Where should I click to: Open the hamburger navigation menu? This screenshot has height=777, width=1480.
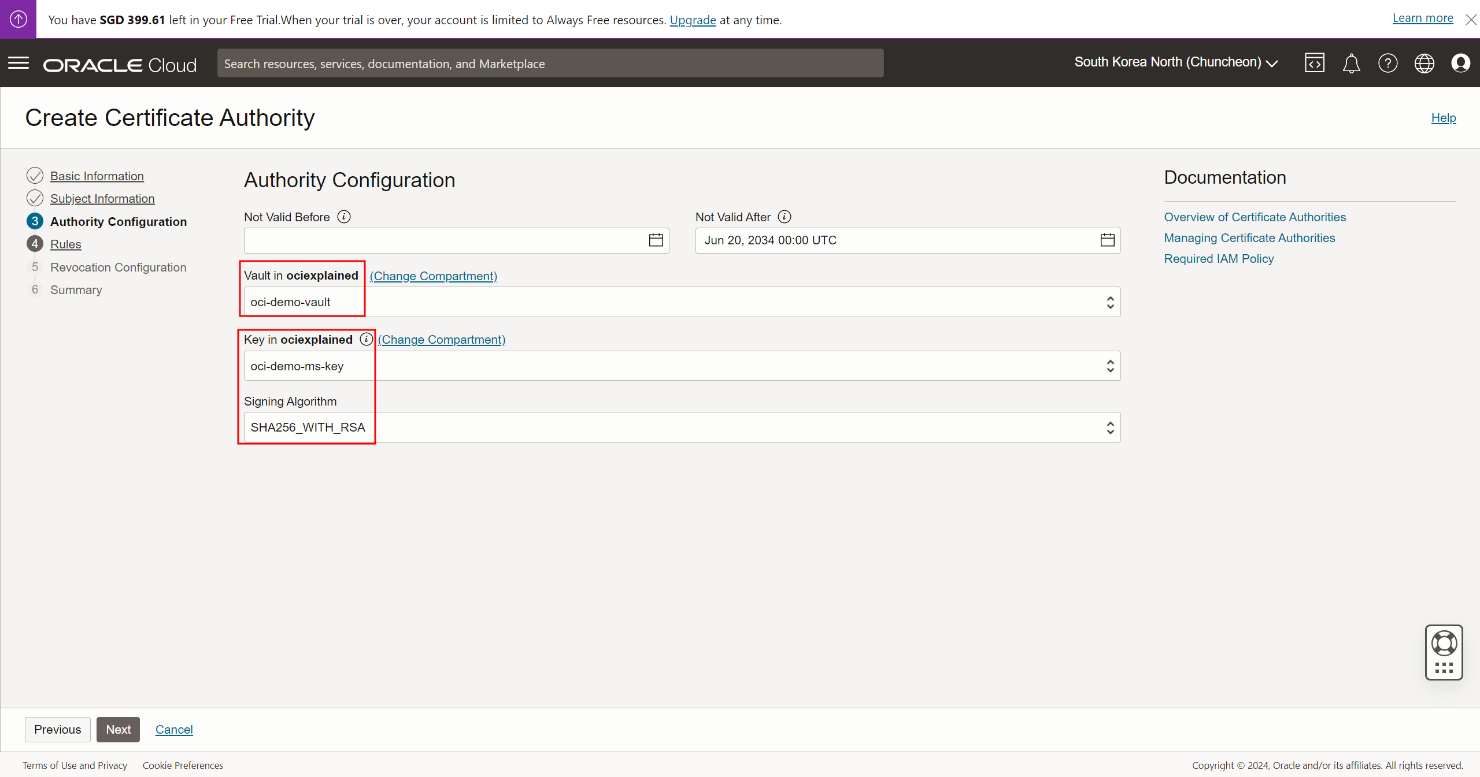tap(18, 63)
